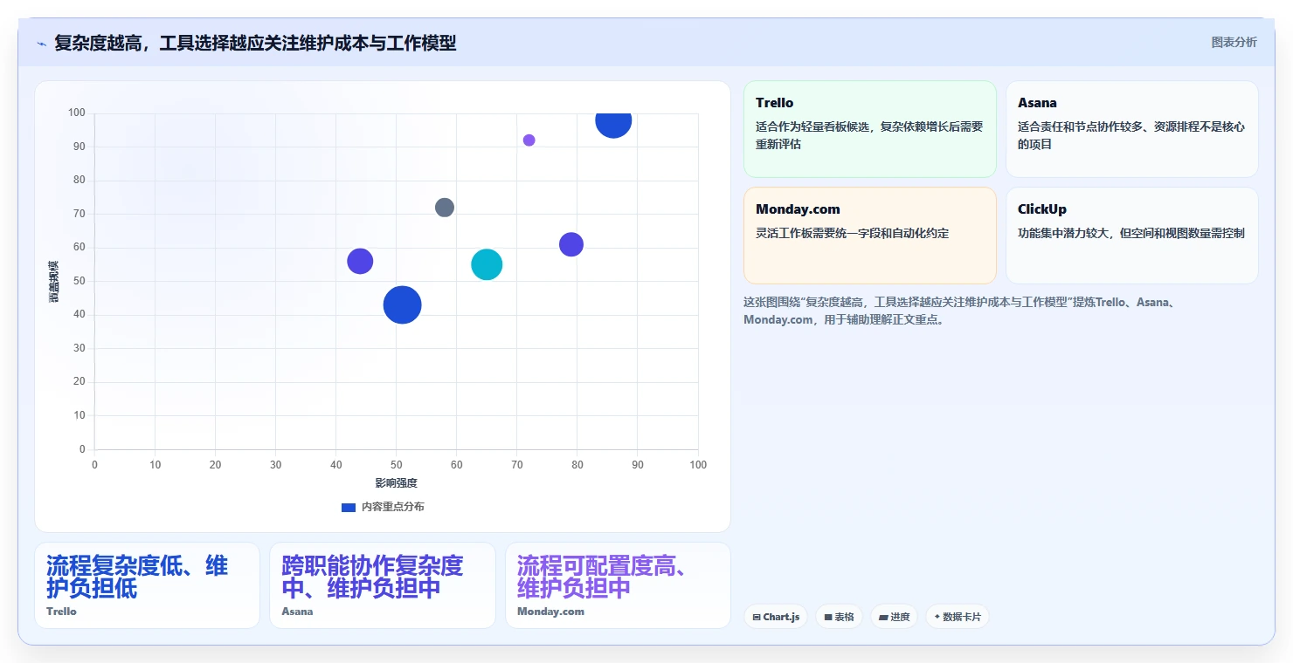Click the cyan bubble at impact 65
This screenshot has width=1293, height=663.
point(487,264)
